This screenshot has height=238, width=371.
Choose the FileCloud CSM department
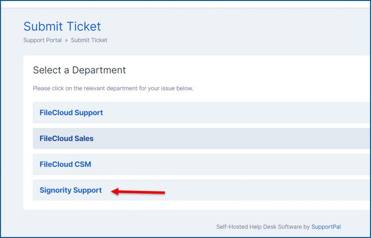click(x=201, y=164)
